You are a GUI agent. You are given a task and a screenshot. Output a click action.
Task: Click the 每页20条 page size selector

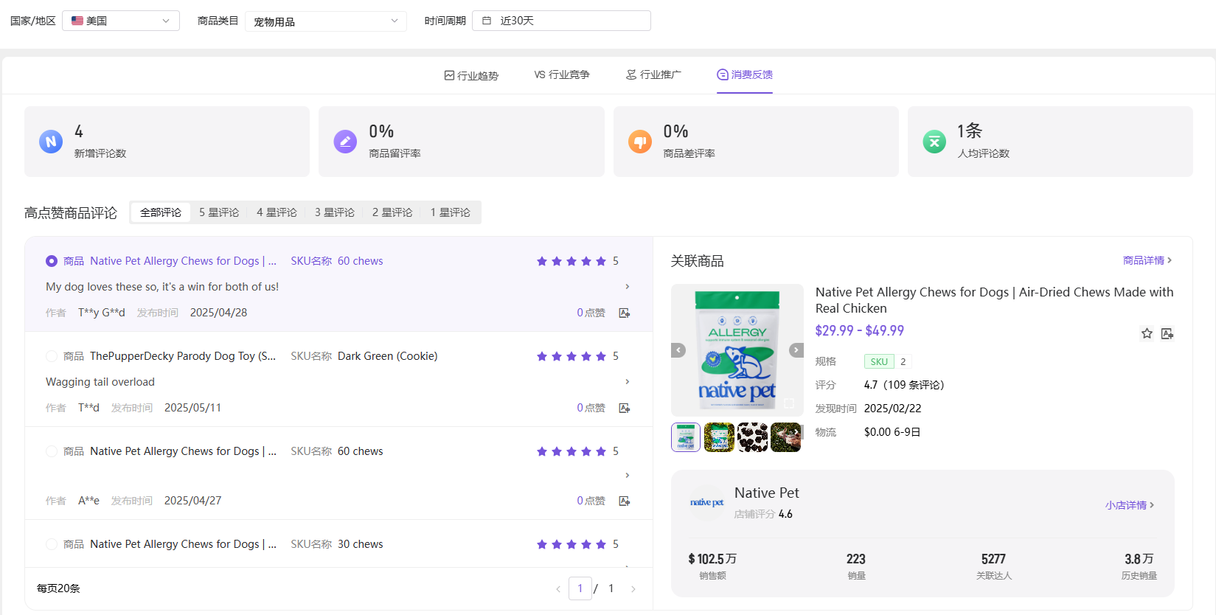tap(58, 588)
